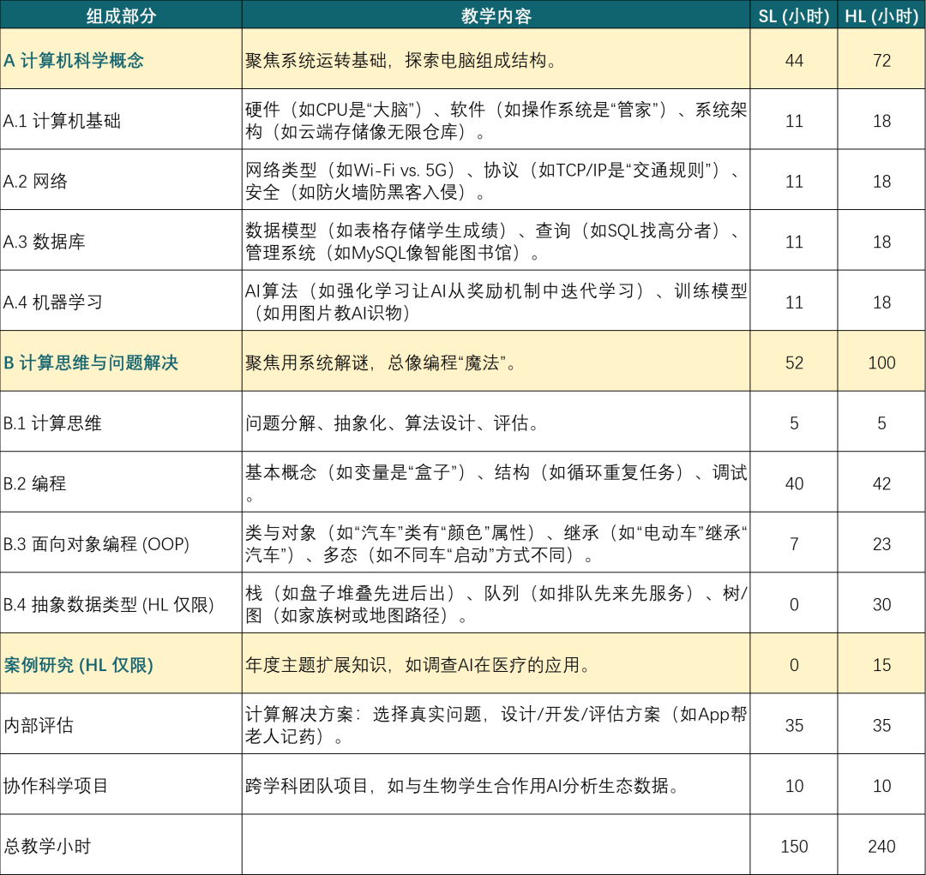Click the A.2 网络 row label

click(35, 182)
